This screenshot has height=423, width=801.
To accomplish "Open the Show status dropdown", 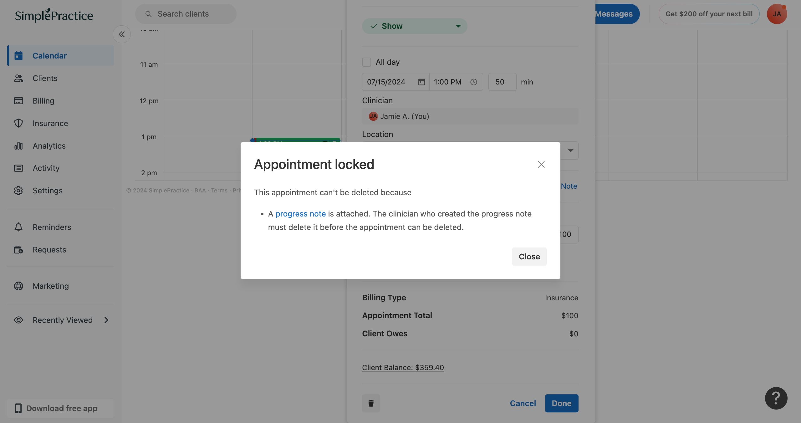I will pyautogui.click(x=415, y=26).
